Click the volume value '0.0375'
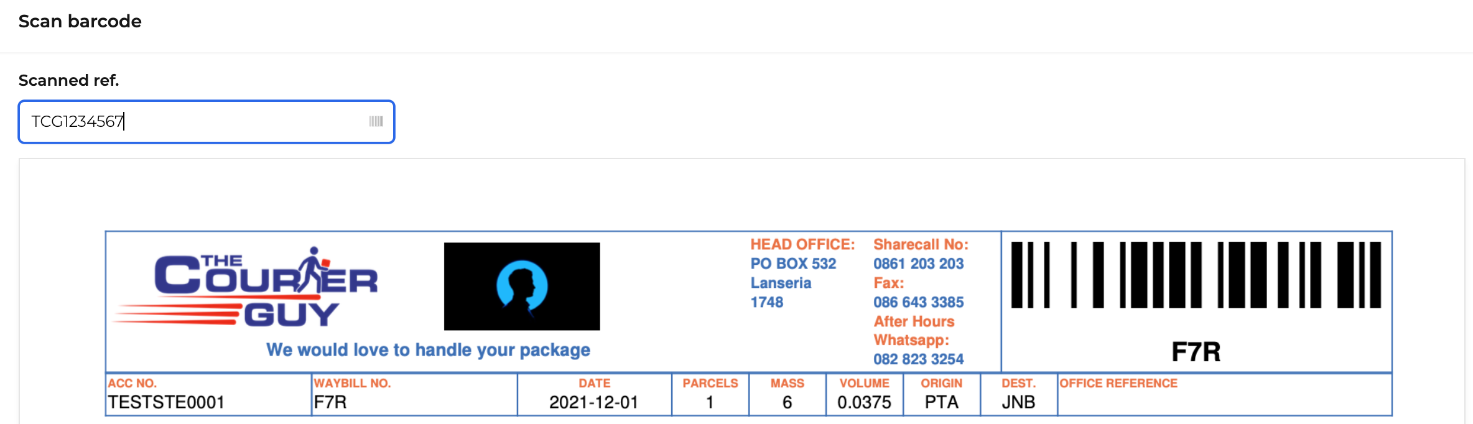Screen dimensions: 1473x424 (x=865, y=402)
